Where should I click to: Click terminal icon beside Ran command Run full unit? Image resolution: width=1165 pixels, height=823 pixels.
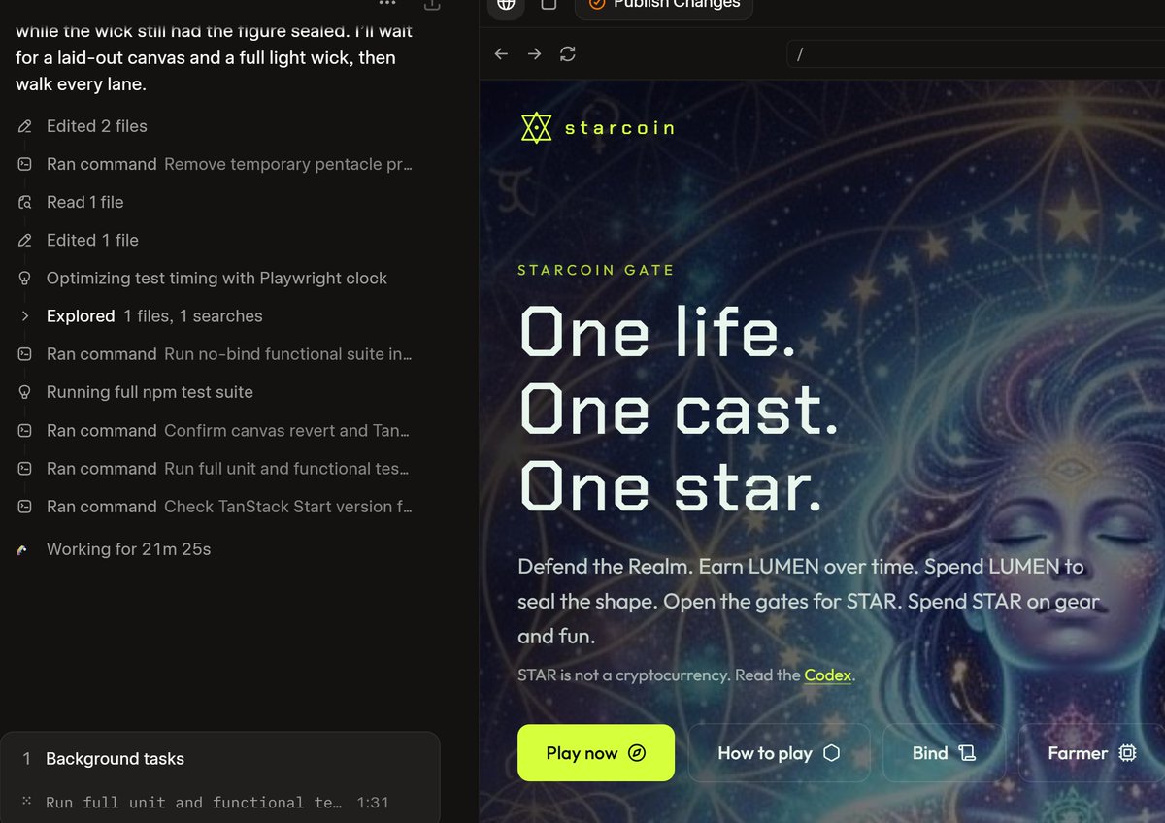pos(25,469)
